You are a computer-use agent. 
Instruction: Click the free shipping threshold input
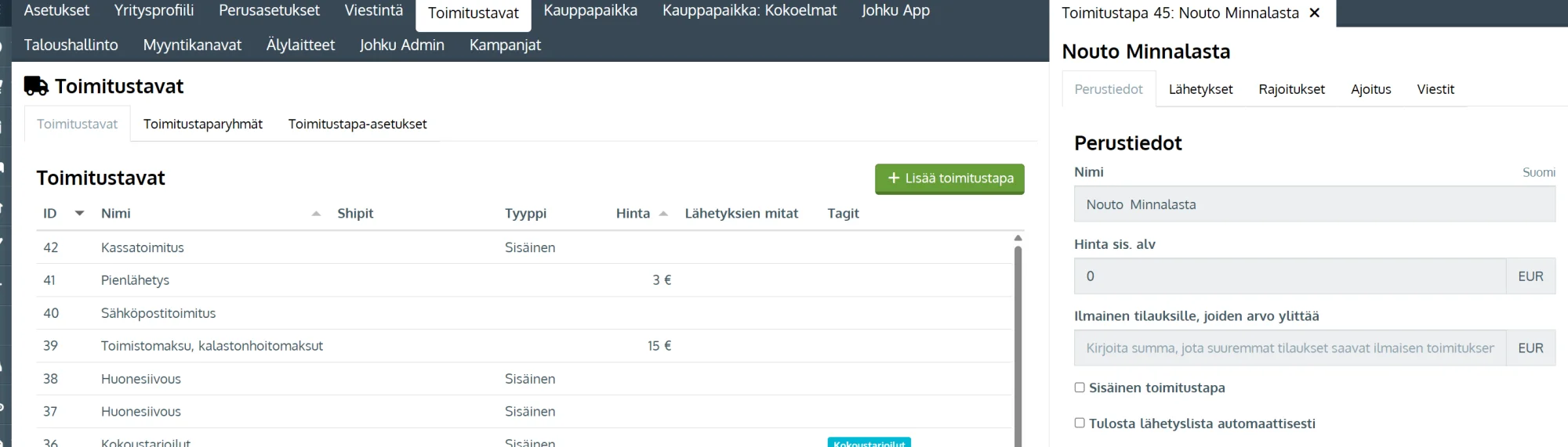[1290, 348]
